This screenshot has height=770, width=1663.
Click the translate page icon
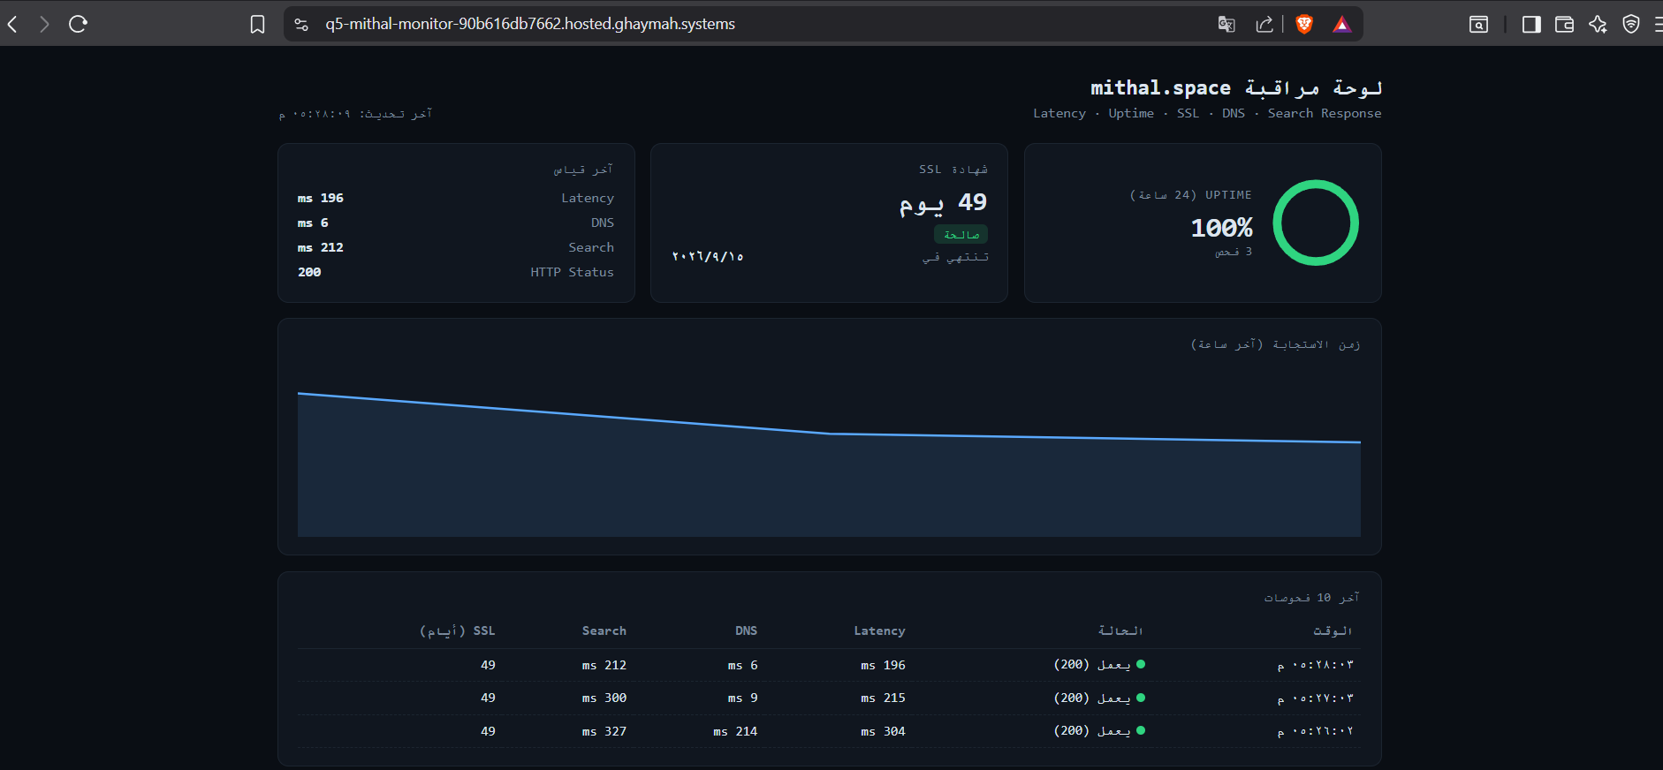[x=1226, y=24]
